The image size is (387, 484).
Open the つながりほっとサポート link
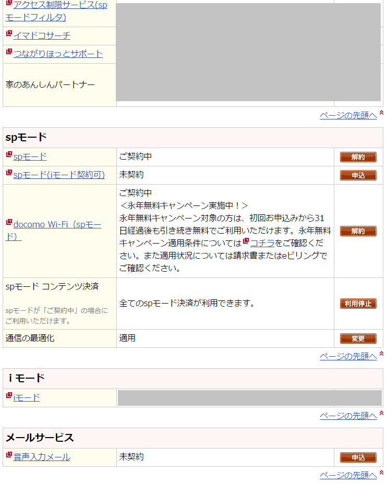click(x=58, y=54)
